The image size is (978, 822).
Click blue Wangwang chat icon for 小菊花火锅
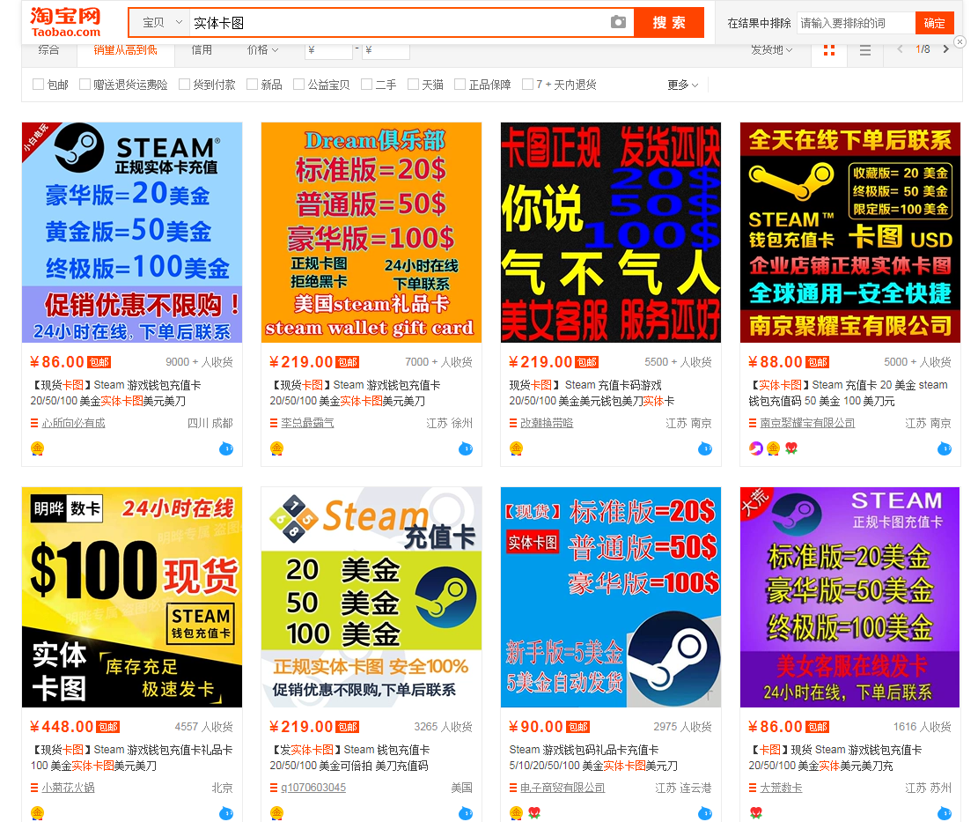click(x=225, y=813)
